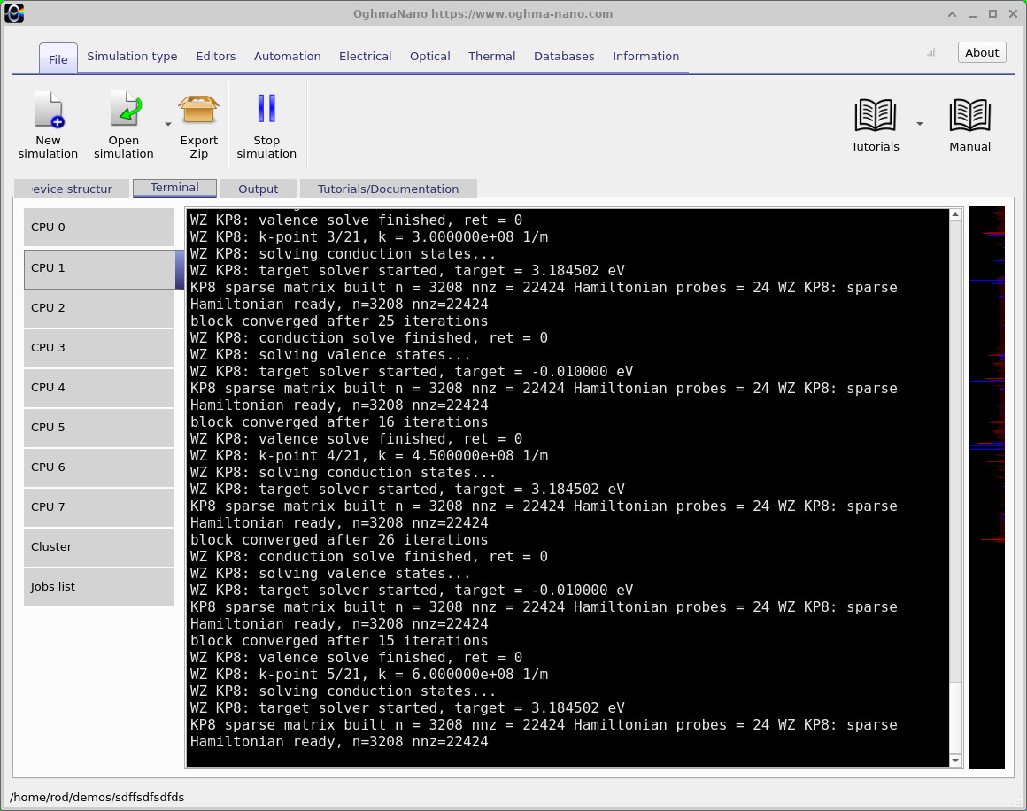
Task: Click the CPU activity graph panel
Action: (x=987, y=487)
